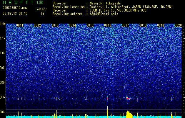Click the 0618 time marker

click(x=143, y=25)
